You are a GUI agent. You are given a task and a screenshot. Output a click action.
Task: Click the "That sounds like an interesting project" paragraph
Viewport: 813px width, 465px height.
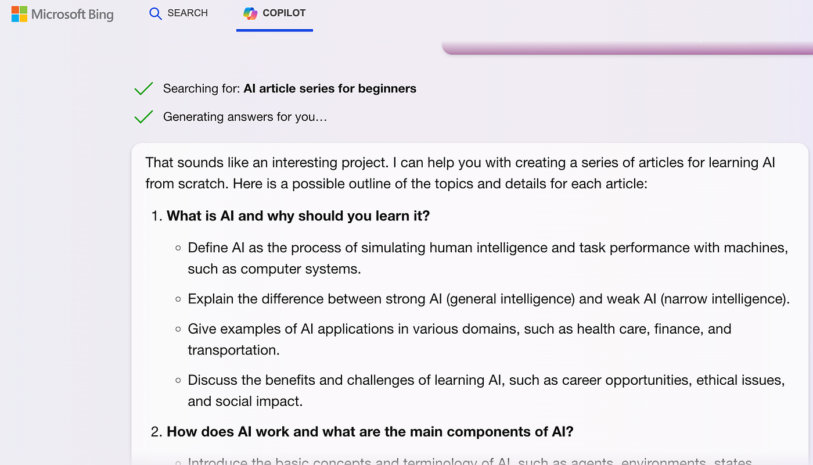[461, 173]
